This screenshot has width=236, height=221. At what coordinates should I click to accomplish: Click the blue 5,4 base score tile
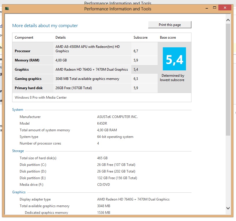pos(174,59)
